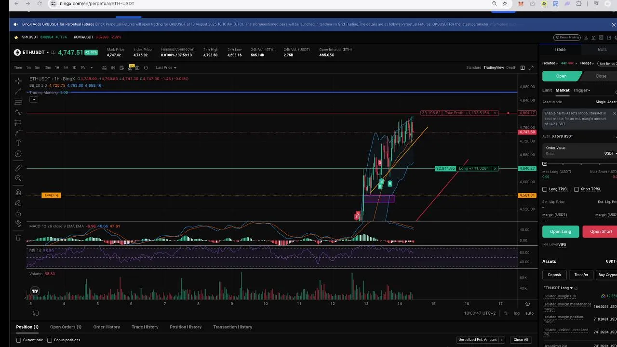Click the Deposit button
This screenshot has width=617, height=347.
click(554, 275)
